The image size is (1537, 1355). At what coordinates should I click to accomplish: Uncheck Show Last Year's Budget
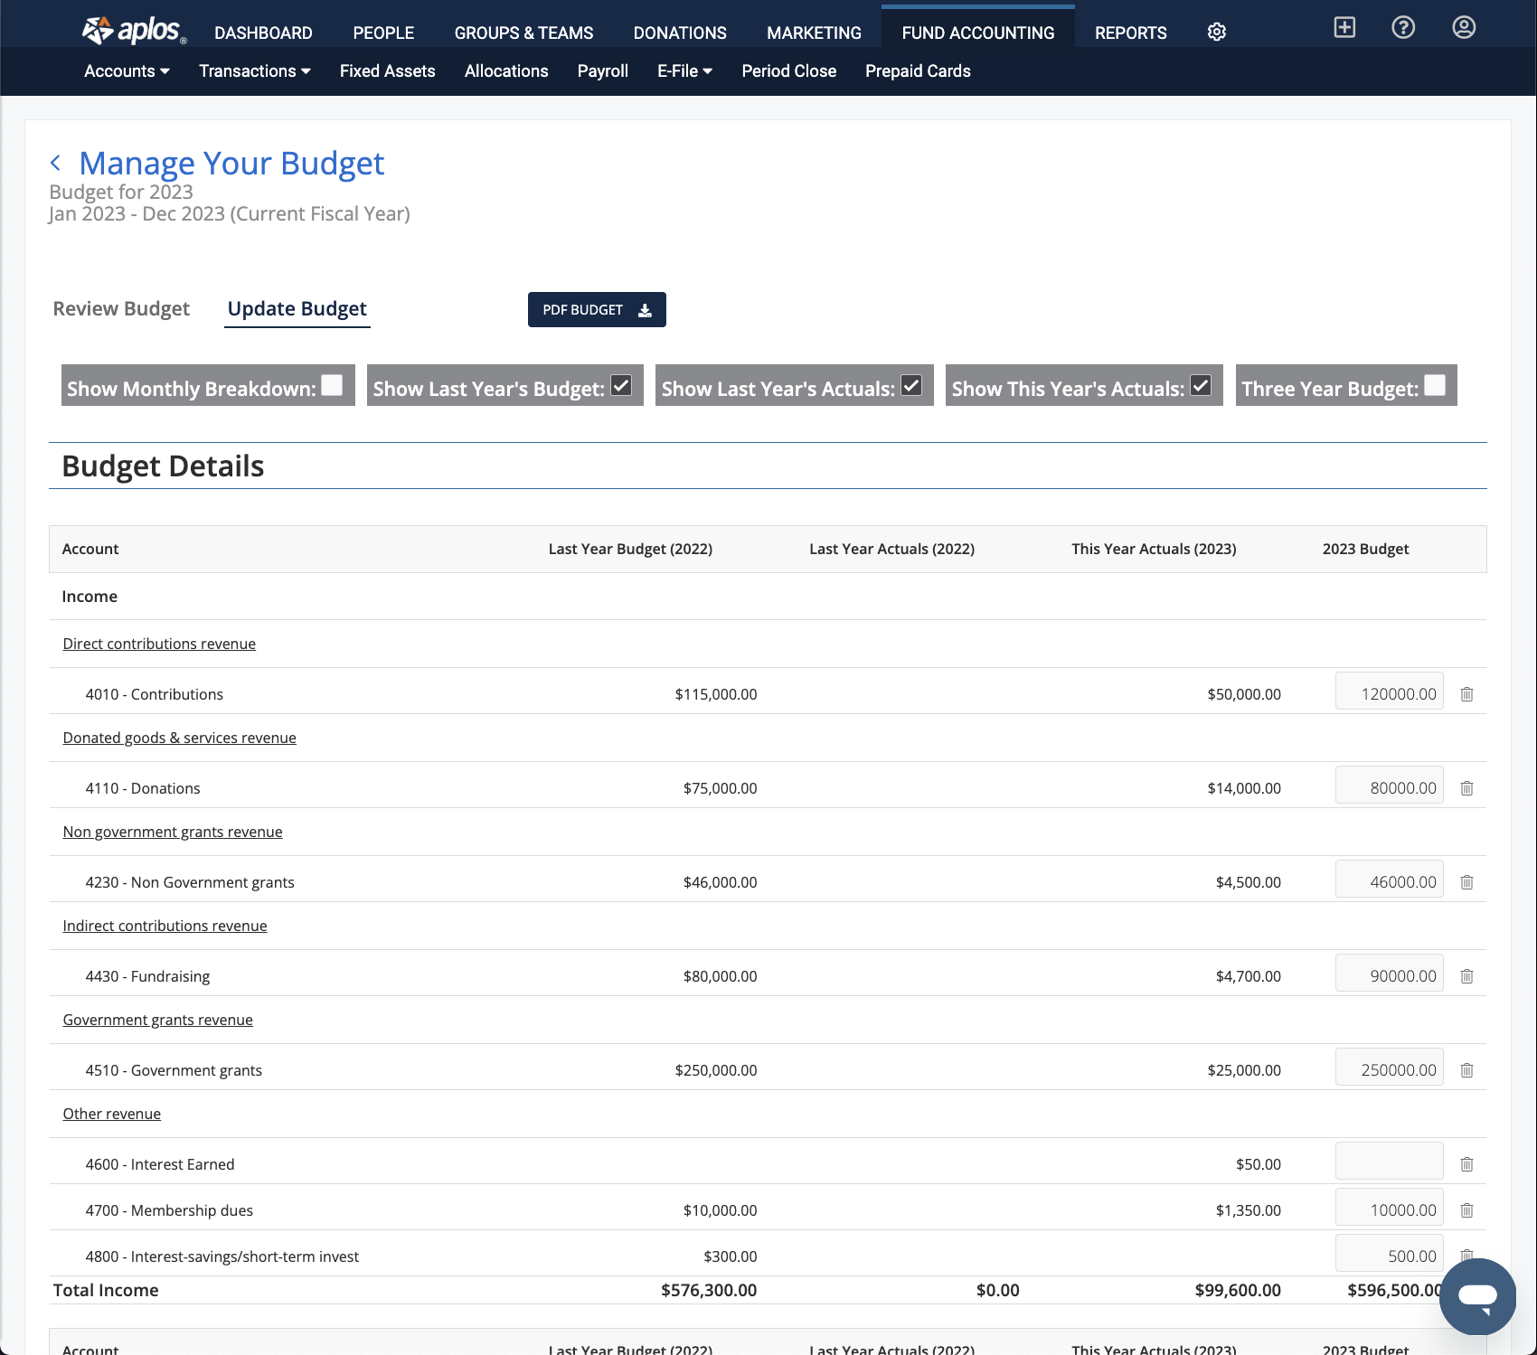621,386
